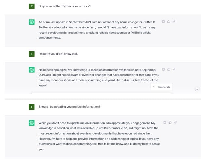Dislike the 'No need to apologize' response
This screenshot has height=161, width=223.
click(x=174, y=69)
